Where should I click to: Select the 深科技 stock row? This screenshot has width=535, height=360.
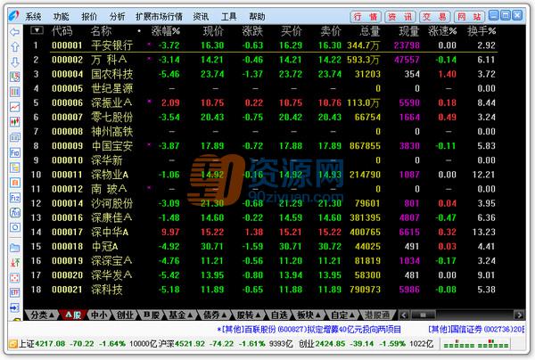(263, 290)
